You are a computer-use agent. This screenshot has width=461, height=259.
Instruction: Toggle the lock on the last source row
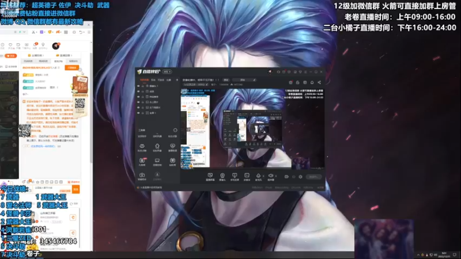[x=143, y=113]
